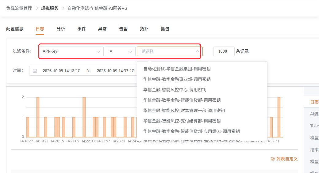Click the calendar icon in time range
The height and width of the screenshot is (173, 319).
tap(35, 71)
